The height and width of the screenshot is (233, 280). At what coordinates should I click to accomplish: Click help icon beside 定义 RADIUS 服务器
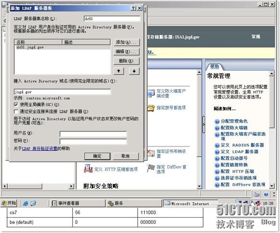pos(217,145)
